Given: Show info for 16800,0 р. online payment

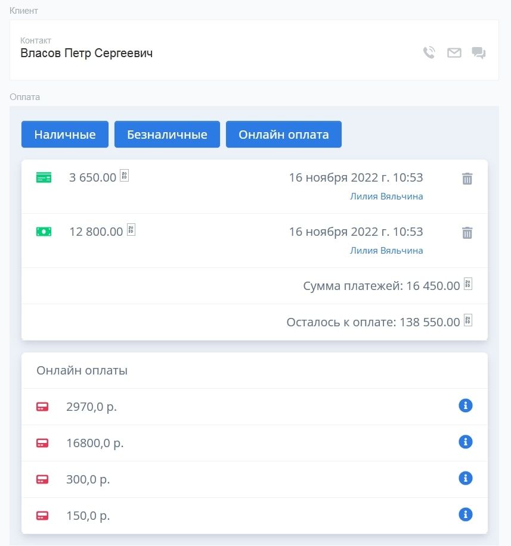Looking at the screenshot, I should click(465, 442).
